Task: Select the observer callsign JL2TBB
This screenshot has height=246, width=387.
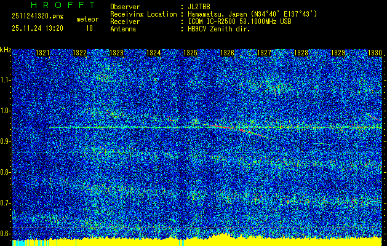Action: click(202, 7)
